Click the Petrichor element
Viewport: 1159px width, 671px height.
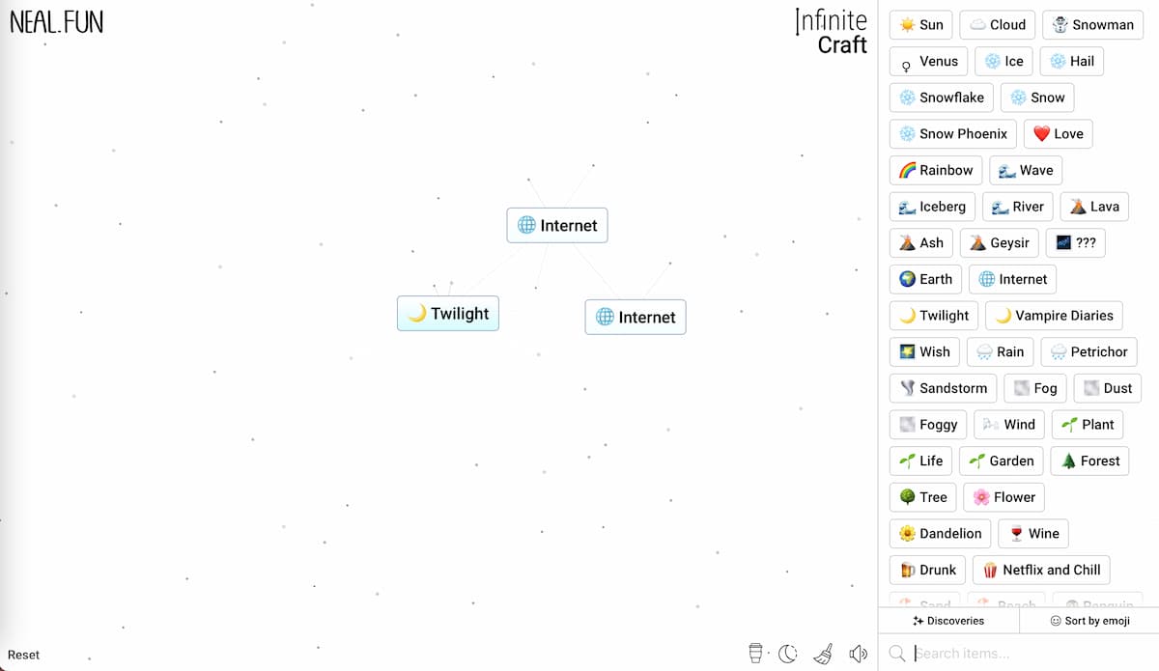[1088, 352]
